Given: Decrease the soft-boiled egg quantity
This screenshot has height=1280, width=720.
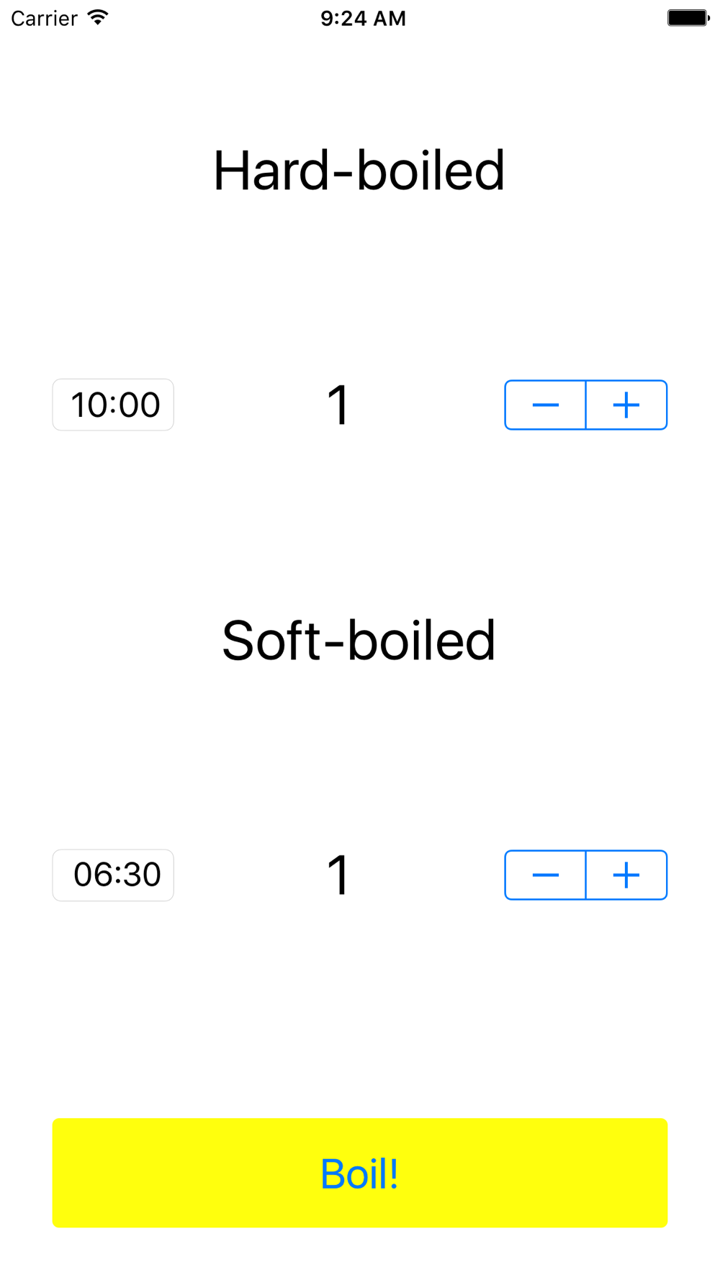Looking at the screenshot, I should (x=545, y=875).
